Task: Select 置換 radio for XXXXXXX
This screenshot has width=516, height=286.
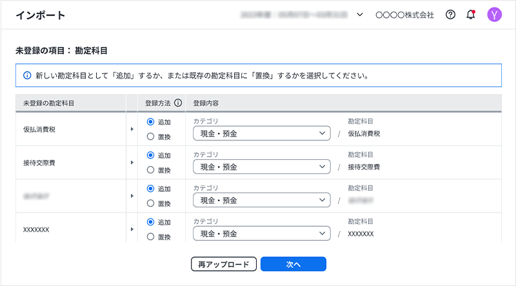Action: click(x=150, y=236)
